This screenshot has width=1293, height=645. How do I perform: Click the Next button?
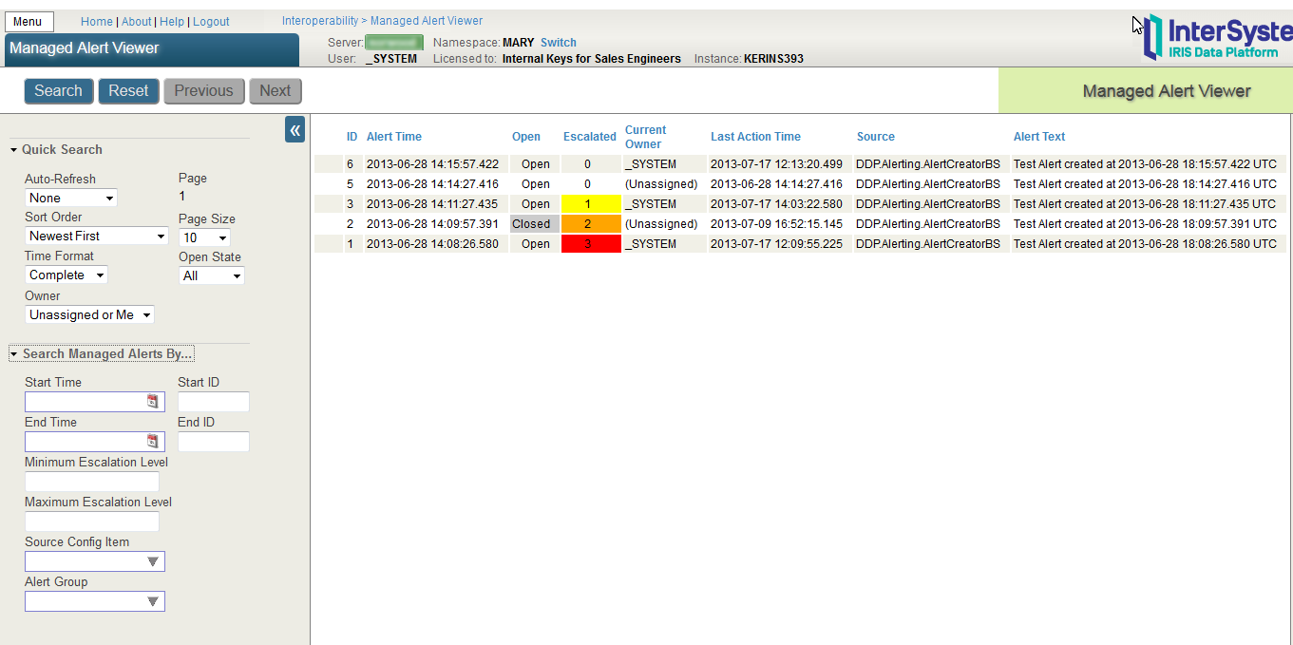[276, 91]
